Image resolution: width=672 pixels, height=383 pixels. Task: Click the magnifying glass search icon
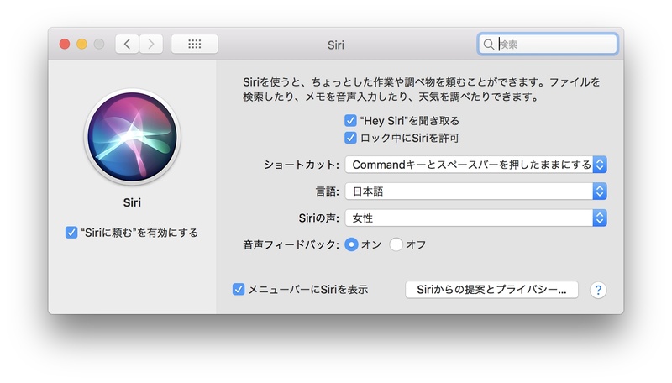(x=489, y=45)
